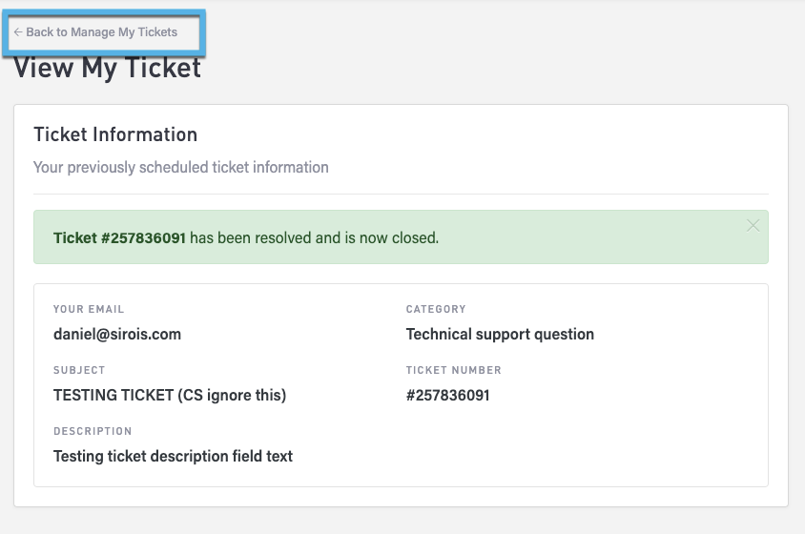The height and width of the screenshot is (534, 805).
Task: Click the email daniel@sirois.com
Action: (117, 334)
